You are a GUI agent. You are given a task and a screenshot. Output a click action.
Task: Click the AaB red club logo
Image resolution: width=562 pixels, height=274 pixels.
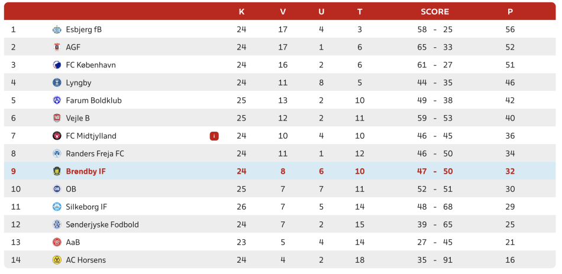click(57, 242)
